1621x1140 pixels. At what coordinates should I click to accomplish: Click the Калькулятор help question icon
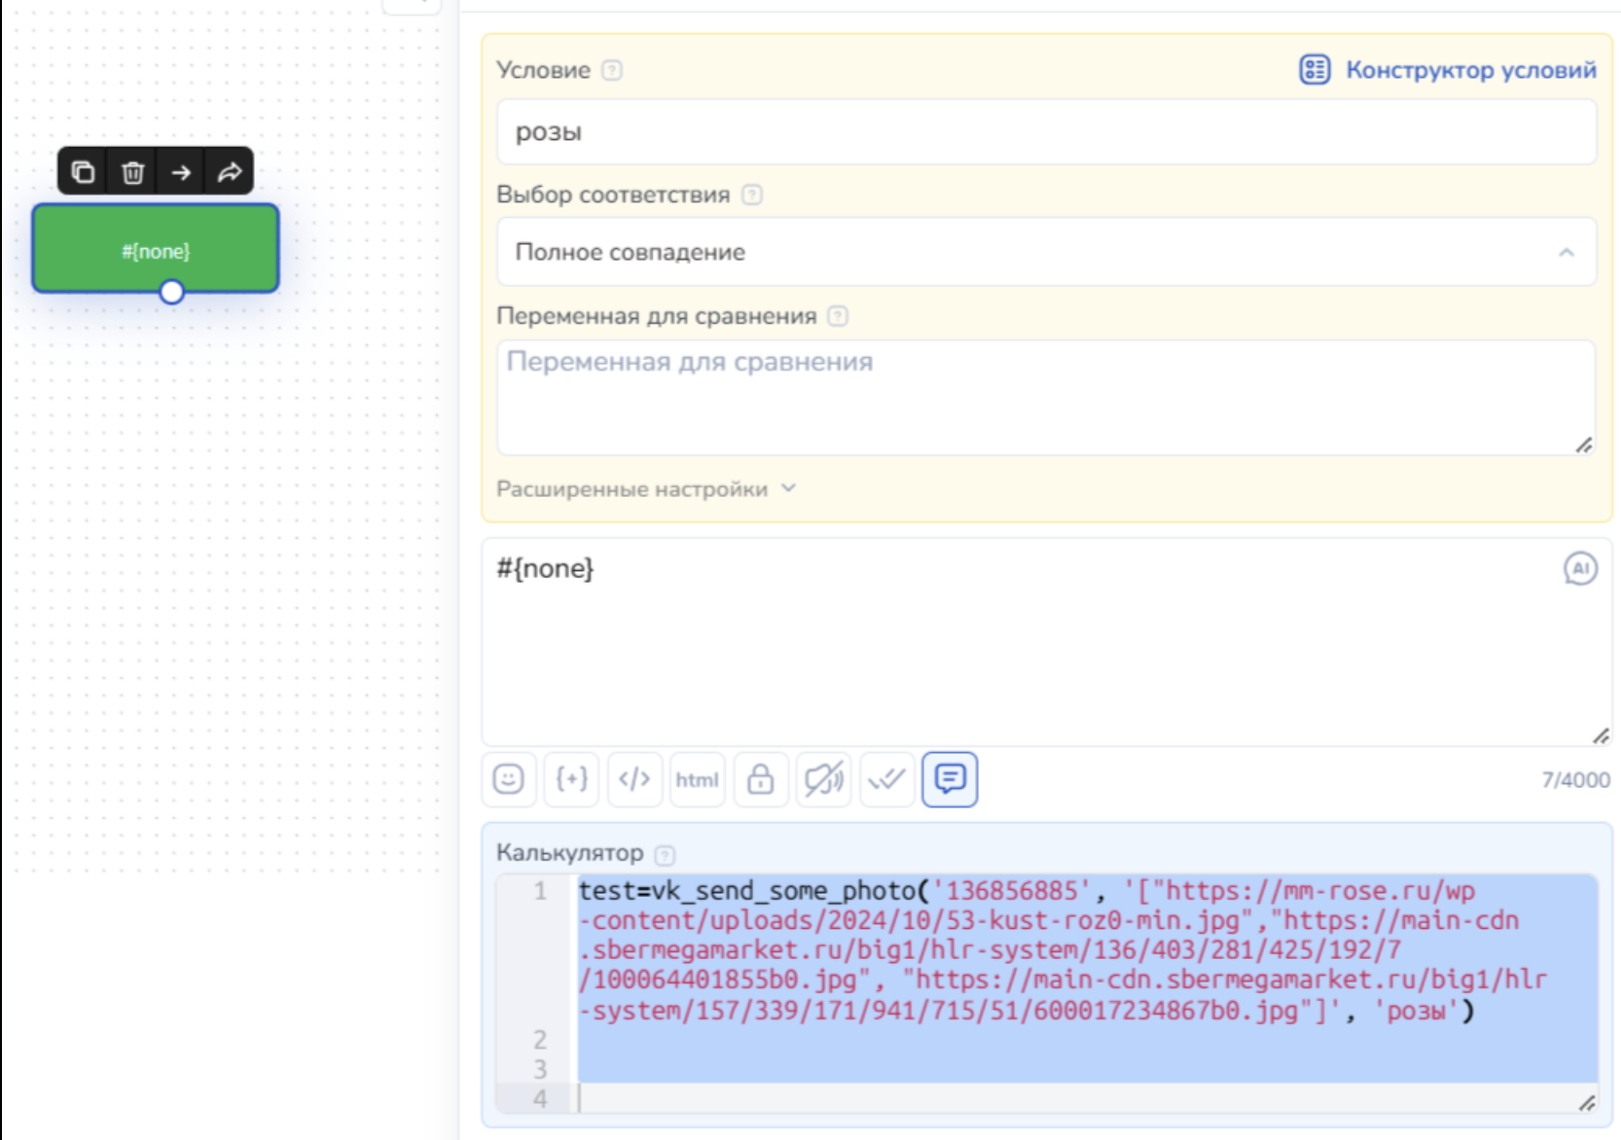point(665,855)
